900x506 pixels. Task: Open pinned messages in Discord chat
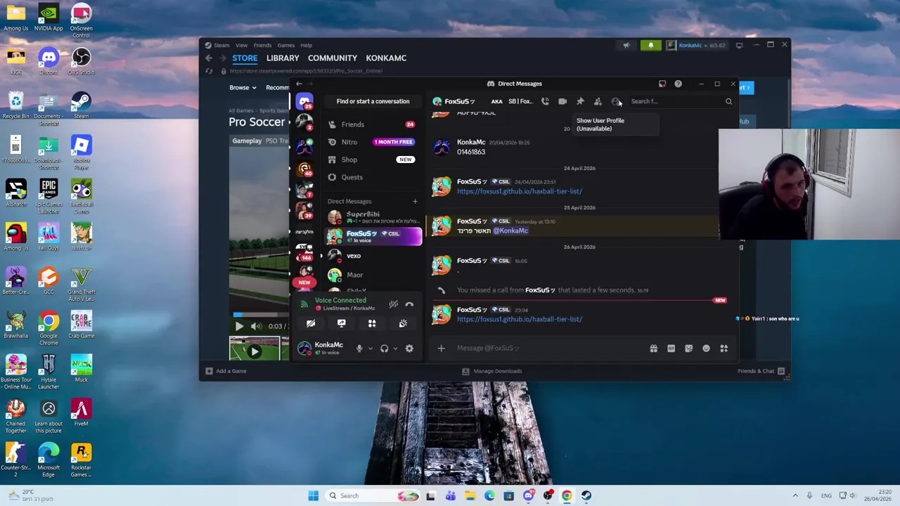580,101
